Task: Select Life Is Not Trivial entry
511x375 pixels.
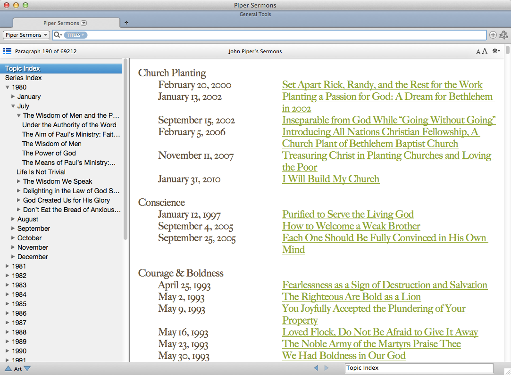Action: 41,172
